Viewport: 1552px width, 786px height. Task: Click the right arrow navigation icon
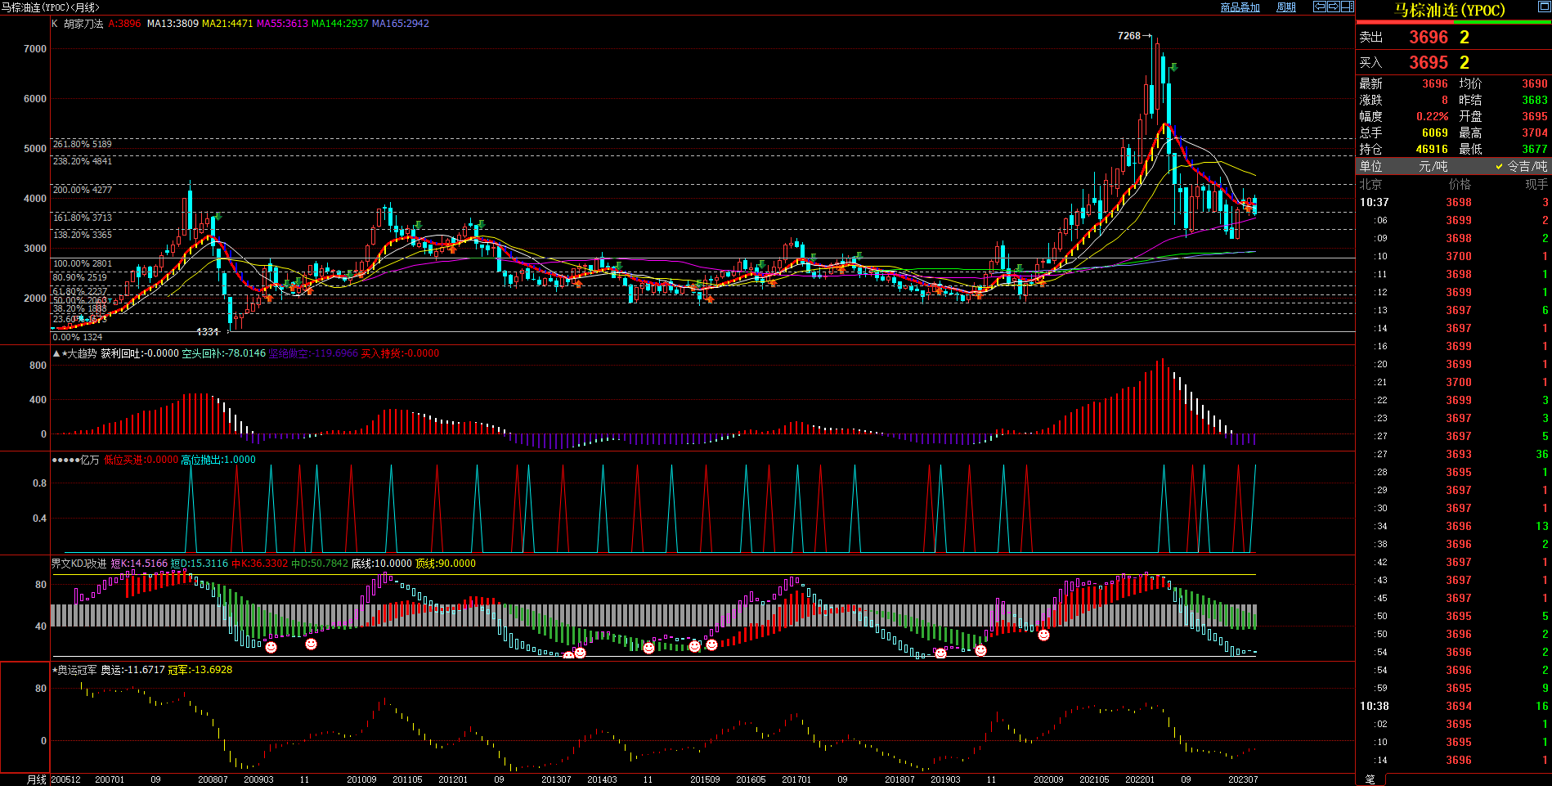[1334, 7]
